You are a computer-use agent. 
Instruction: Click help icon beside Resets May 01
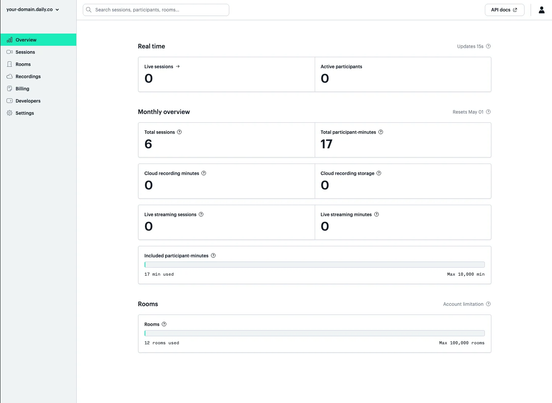pyautogui.click(x=488, y=112)
